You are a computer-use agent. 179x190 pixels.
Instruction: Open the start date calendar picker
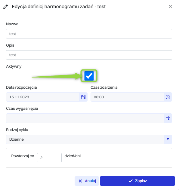pos(83,97)
